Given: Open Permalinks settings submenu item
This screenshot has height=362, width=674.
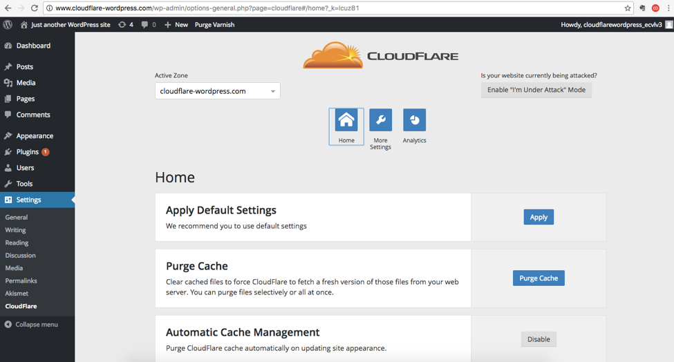Looking at the screenshot, I should click(21, 281).
